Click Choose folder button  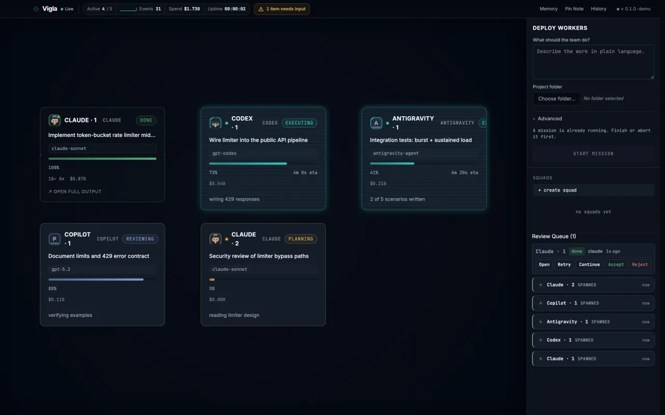tap(556, 99)
